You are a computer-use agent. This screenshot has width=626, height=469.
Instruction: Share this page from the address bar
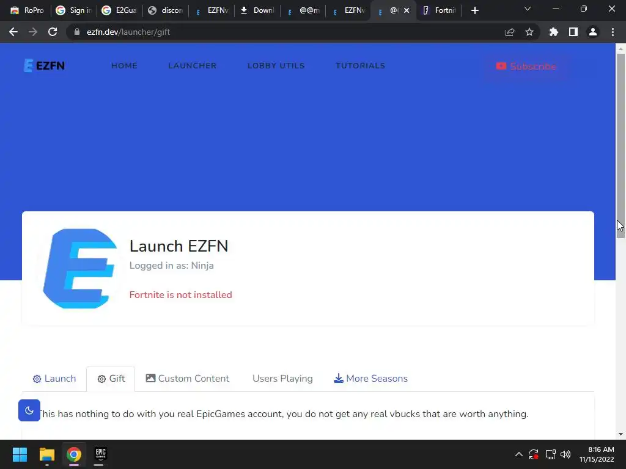click(x=510, y=32)
